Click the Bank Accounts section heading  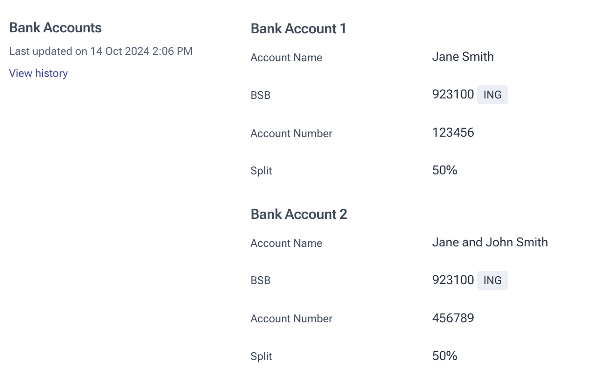click(x=55, y=28)
